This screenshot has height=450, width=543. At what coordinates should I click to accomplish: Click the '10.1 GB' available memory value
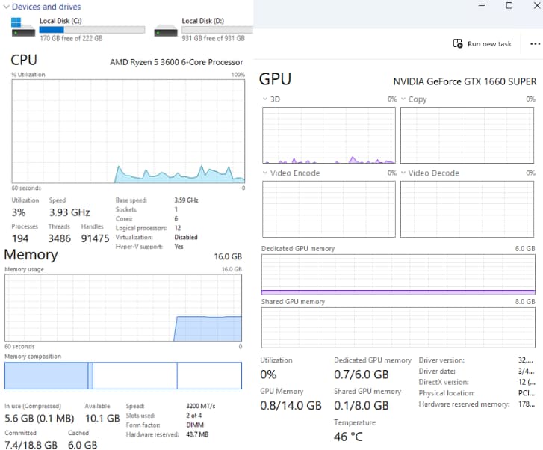[x=102, y=419]
